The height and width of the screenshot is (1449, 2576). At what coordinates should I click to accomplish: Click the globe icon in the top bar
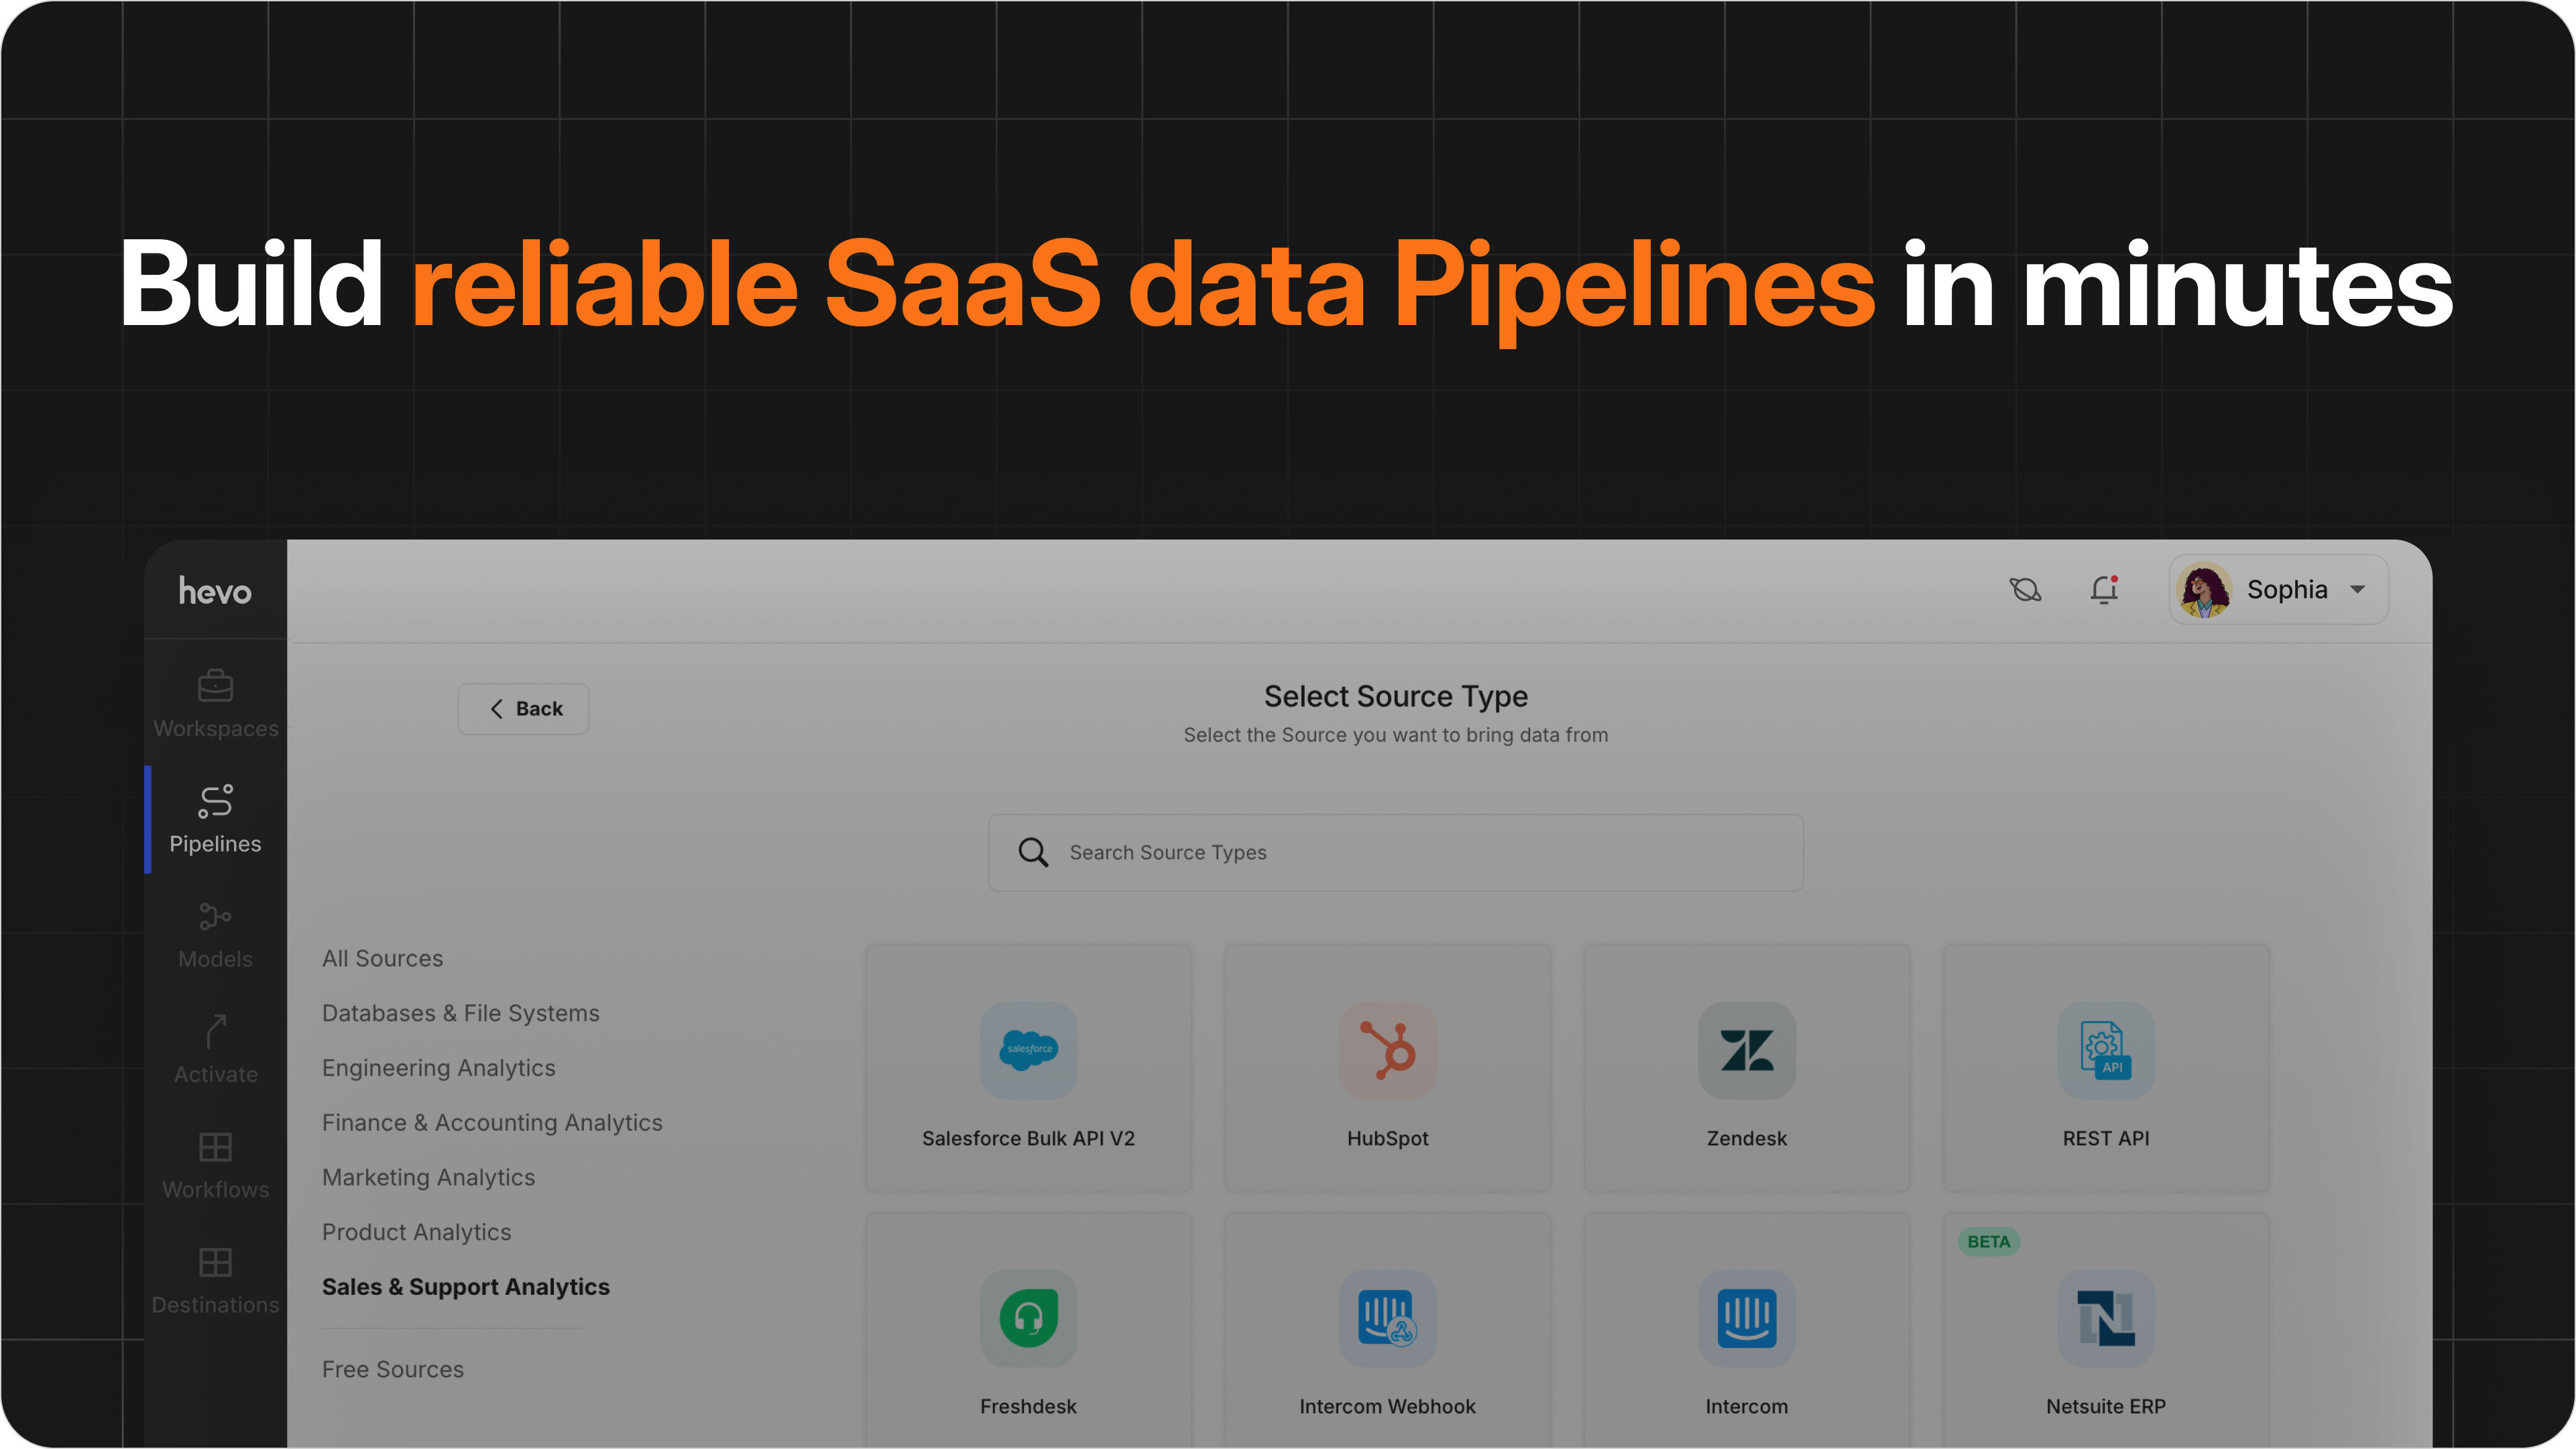(2026, 590)
